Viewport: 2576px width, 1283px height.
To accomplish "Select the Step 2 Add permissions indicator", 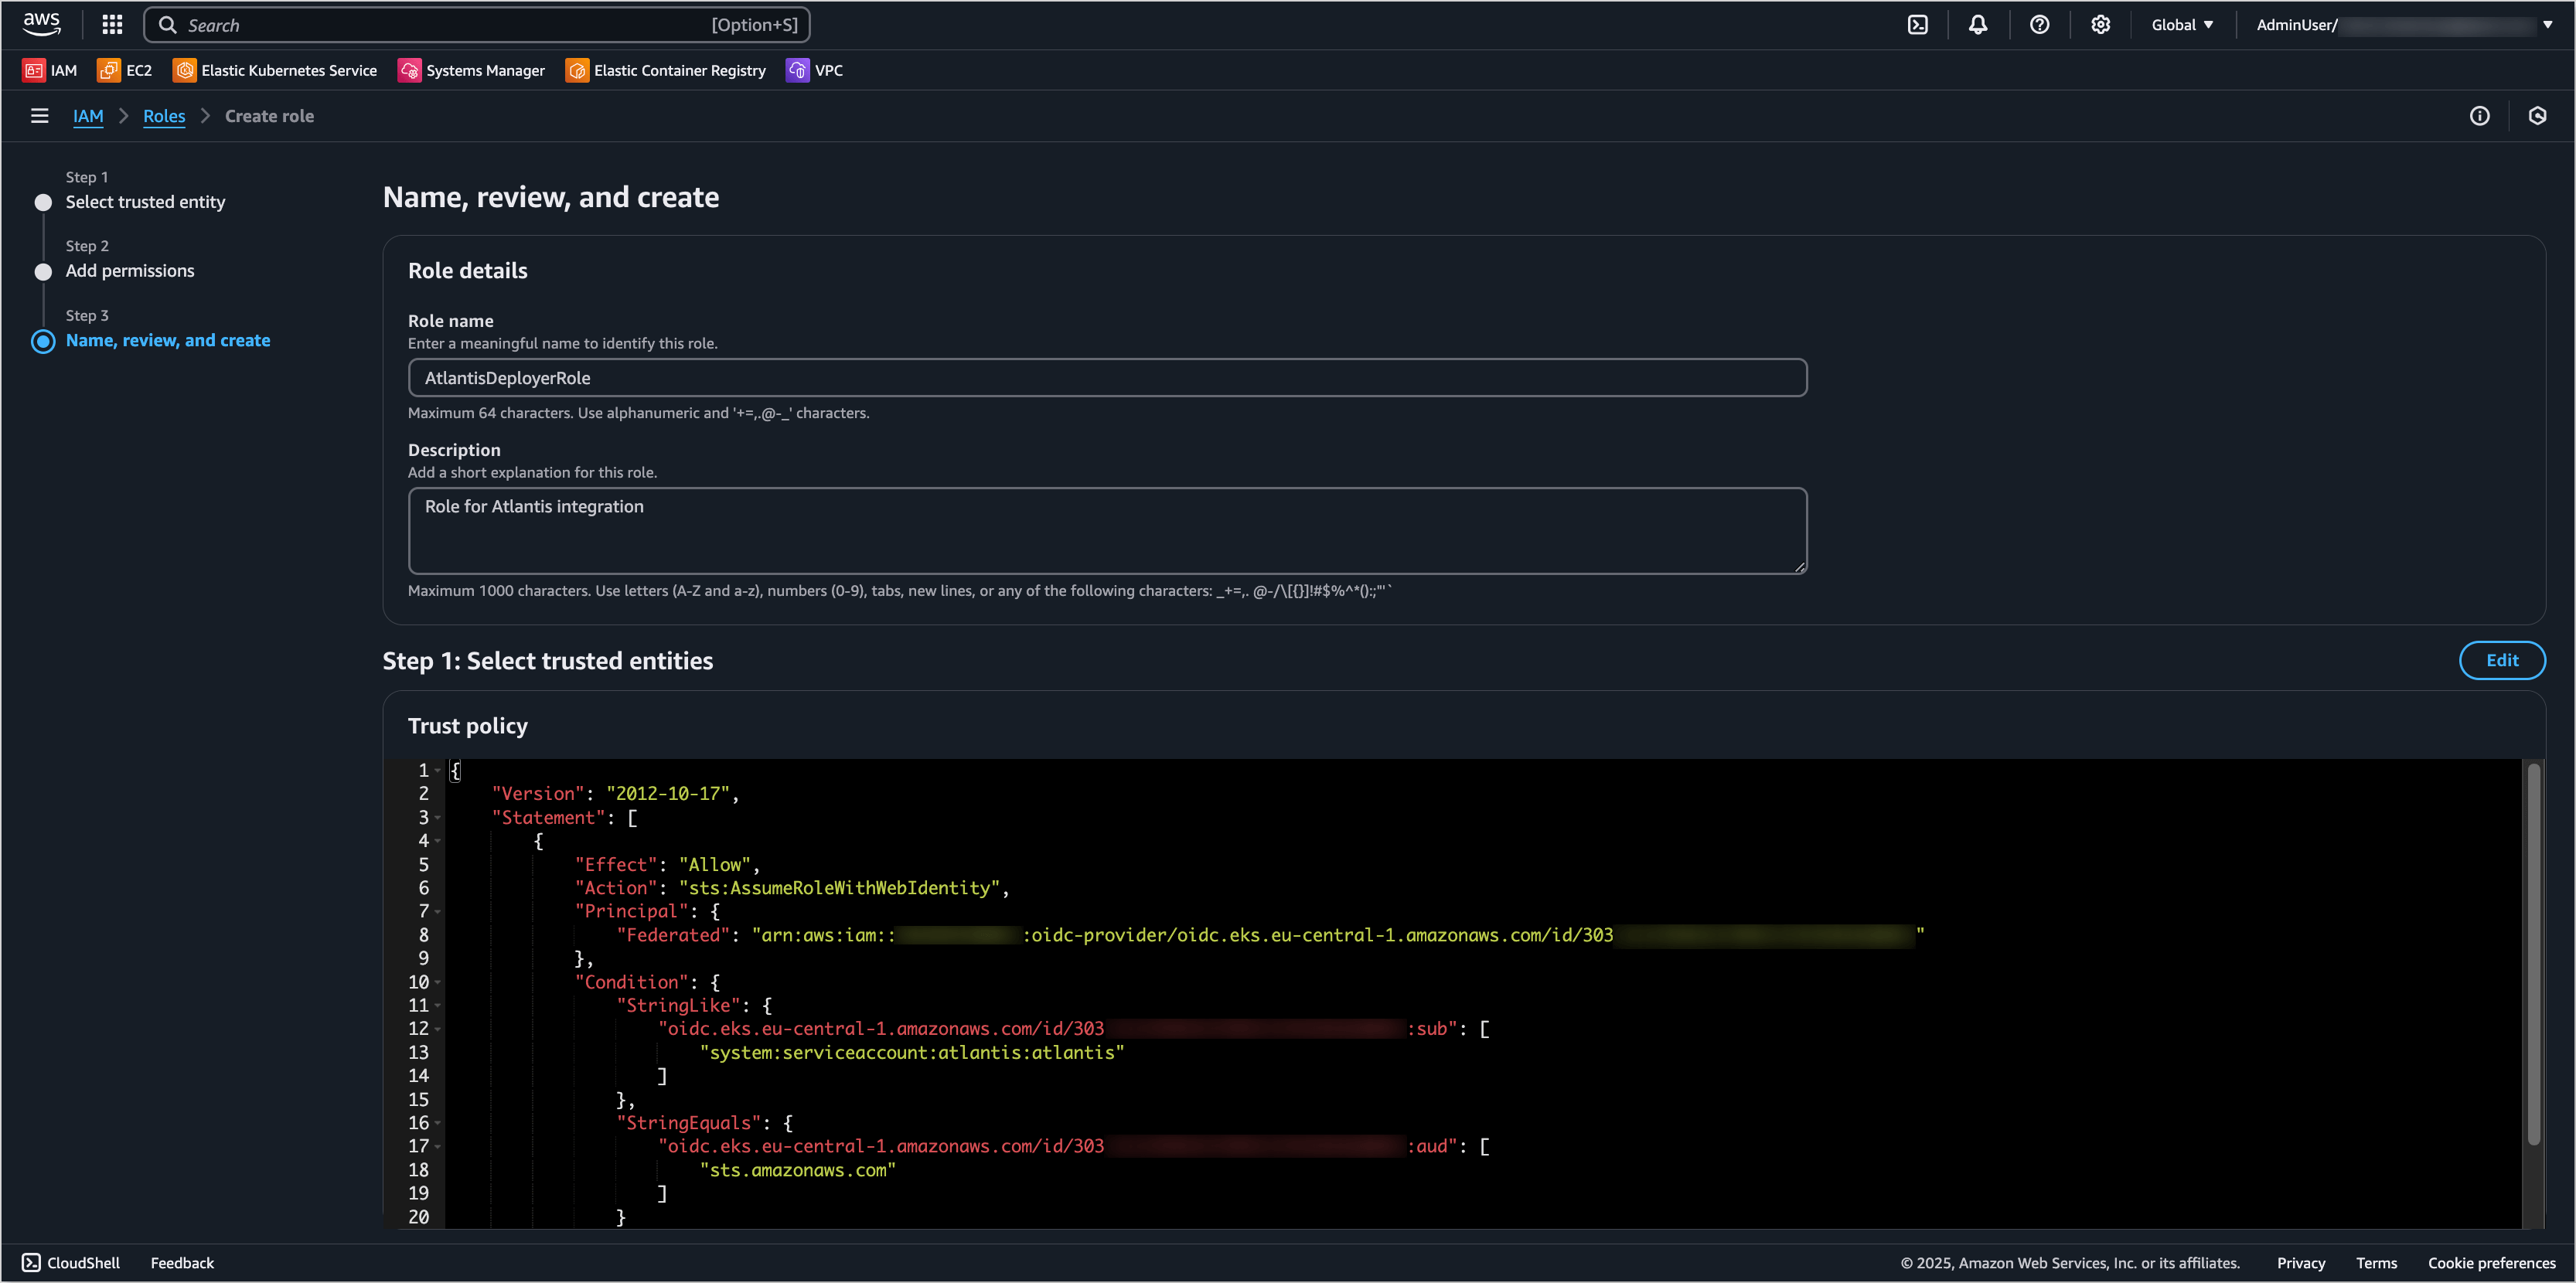I will [x=43, y=272].
